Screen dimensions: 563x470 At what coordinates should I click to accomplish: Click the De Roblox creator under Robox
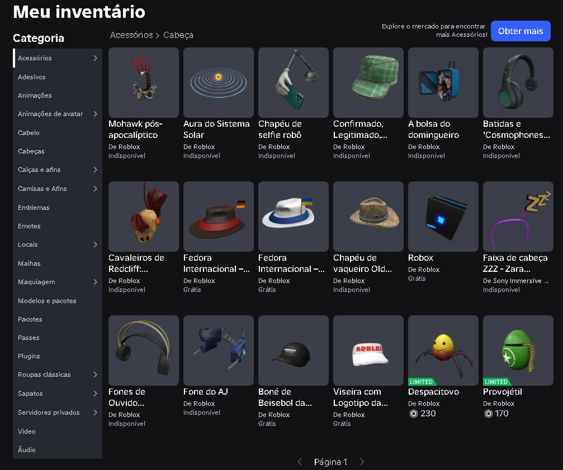click(424, 270)
